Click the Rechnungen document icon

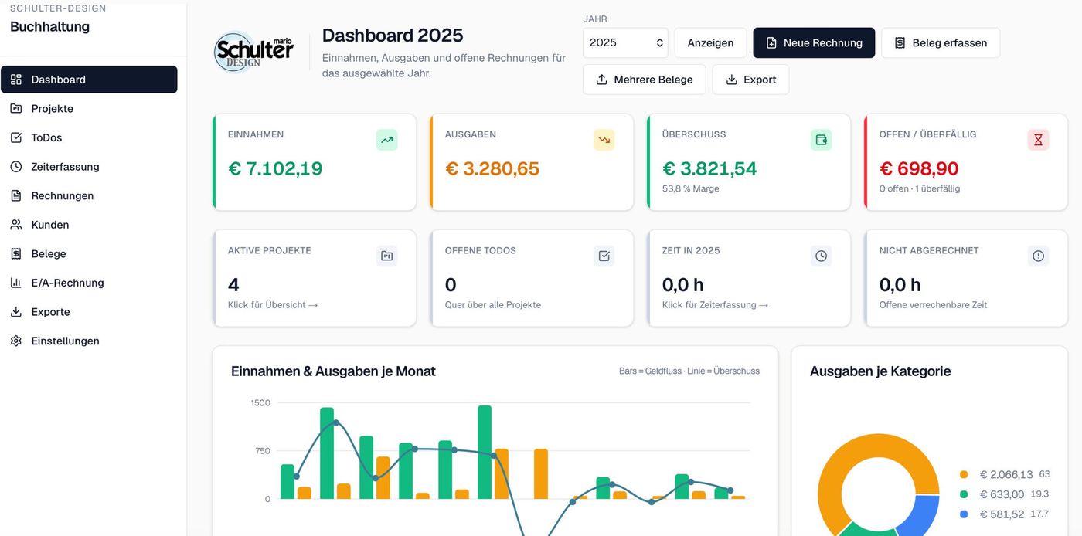tap(16, 196)
